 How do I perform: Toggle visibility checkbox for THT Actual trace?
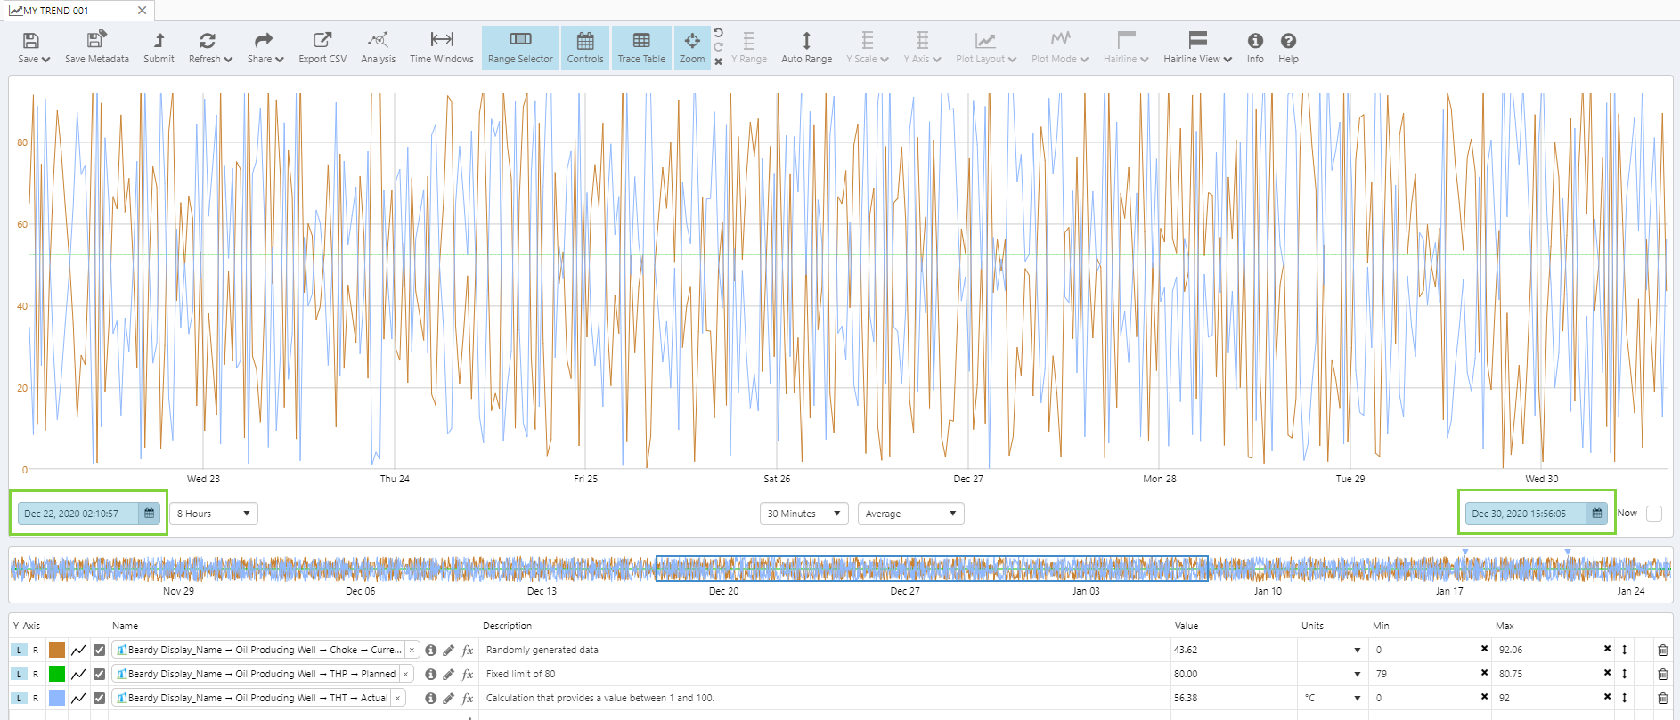click(100, 699)
